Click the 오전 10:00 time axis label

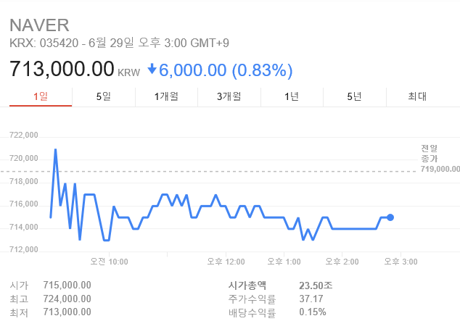click(109, 262)
